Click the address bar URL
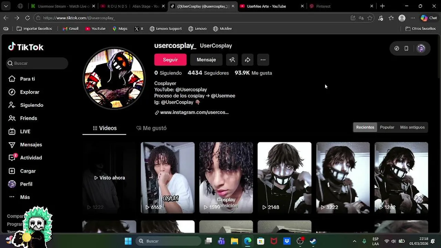441x248 pixels. tap(79, 18)
